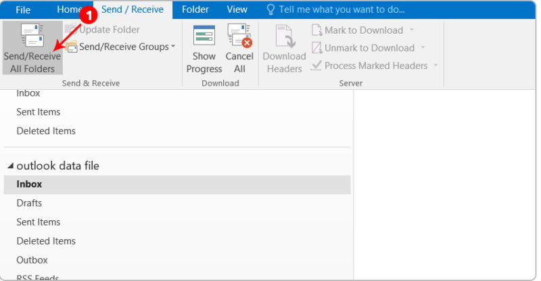The image size is (541, 281).
Task: Expand the Send/Receive Groups dropdown
Action: pos(172,47)
